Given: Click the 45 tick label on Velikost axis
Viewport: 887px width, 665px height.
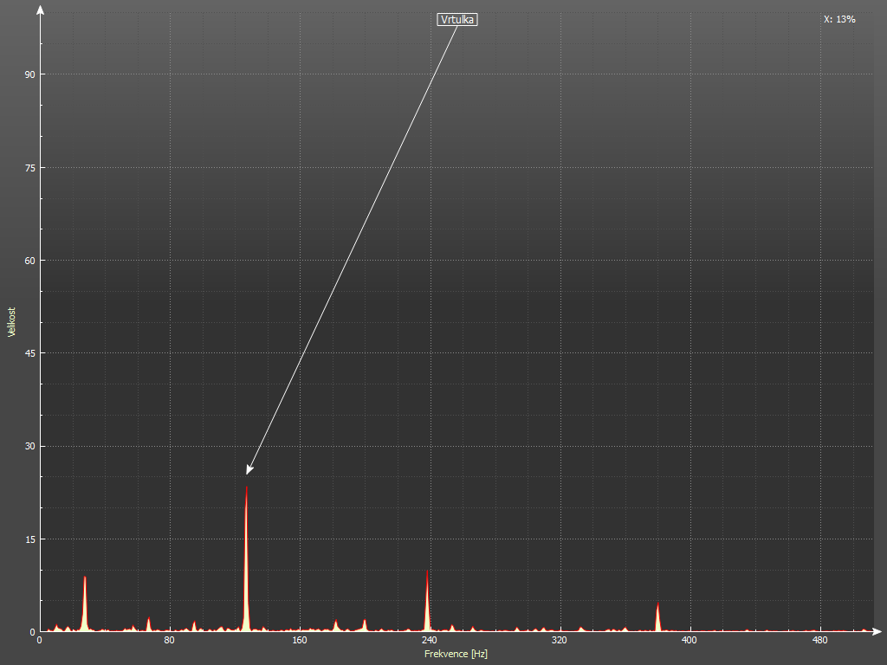Looking at the screenshot, I should [x=29, y=353].
